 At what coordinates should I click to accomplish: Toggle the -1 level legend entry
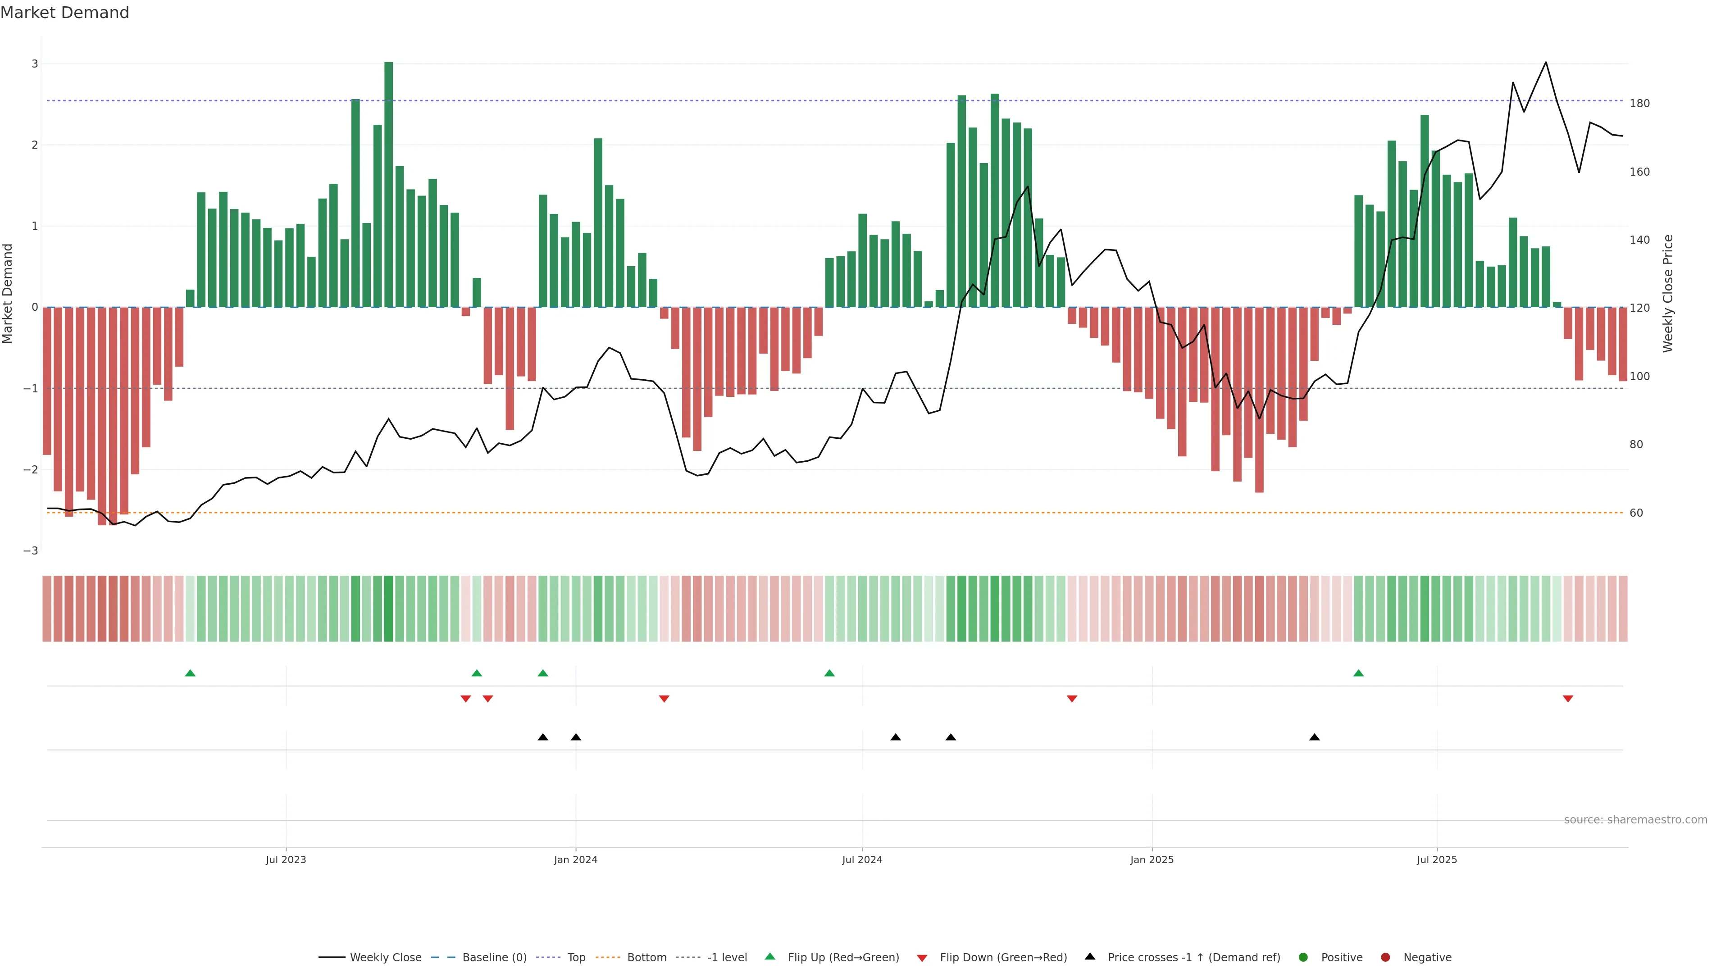click(x=727, y=958)
